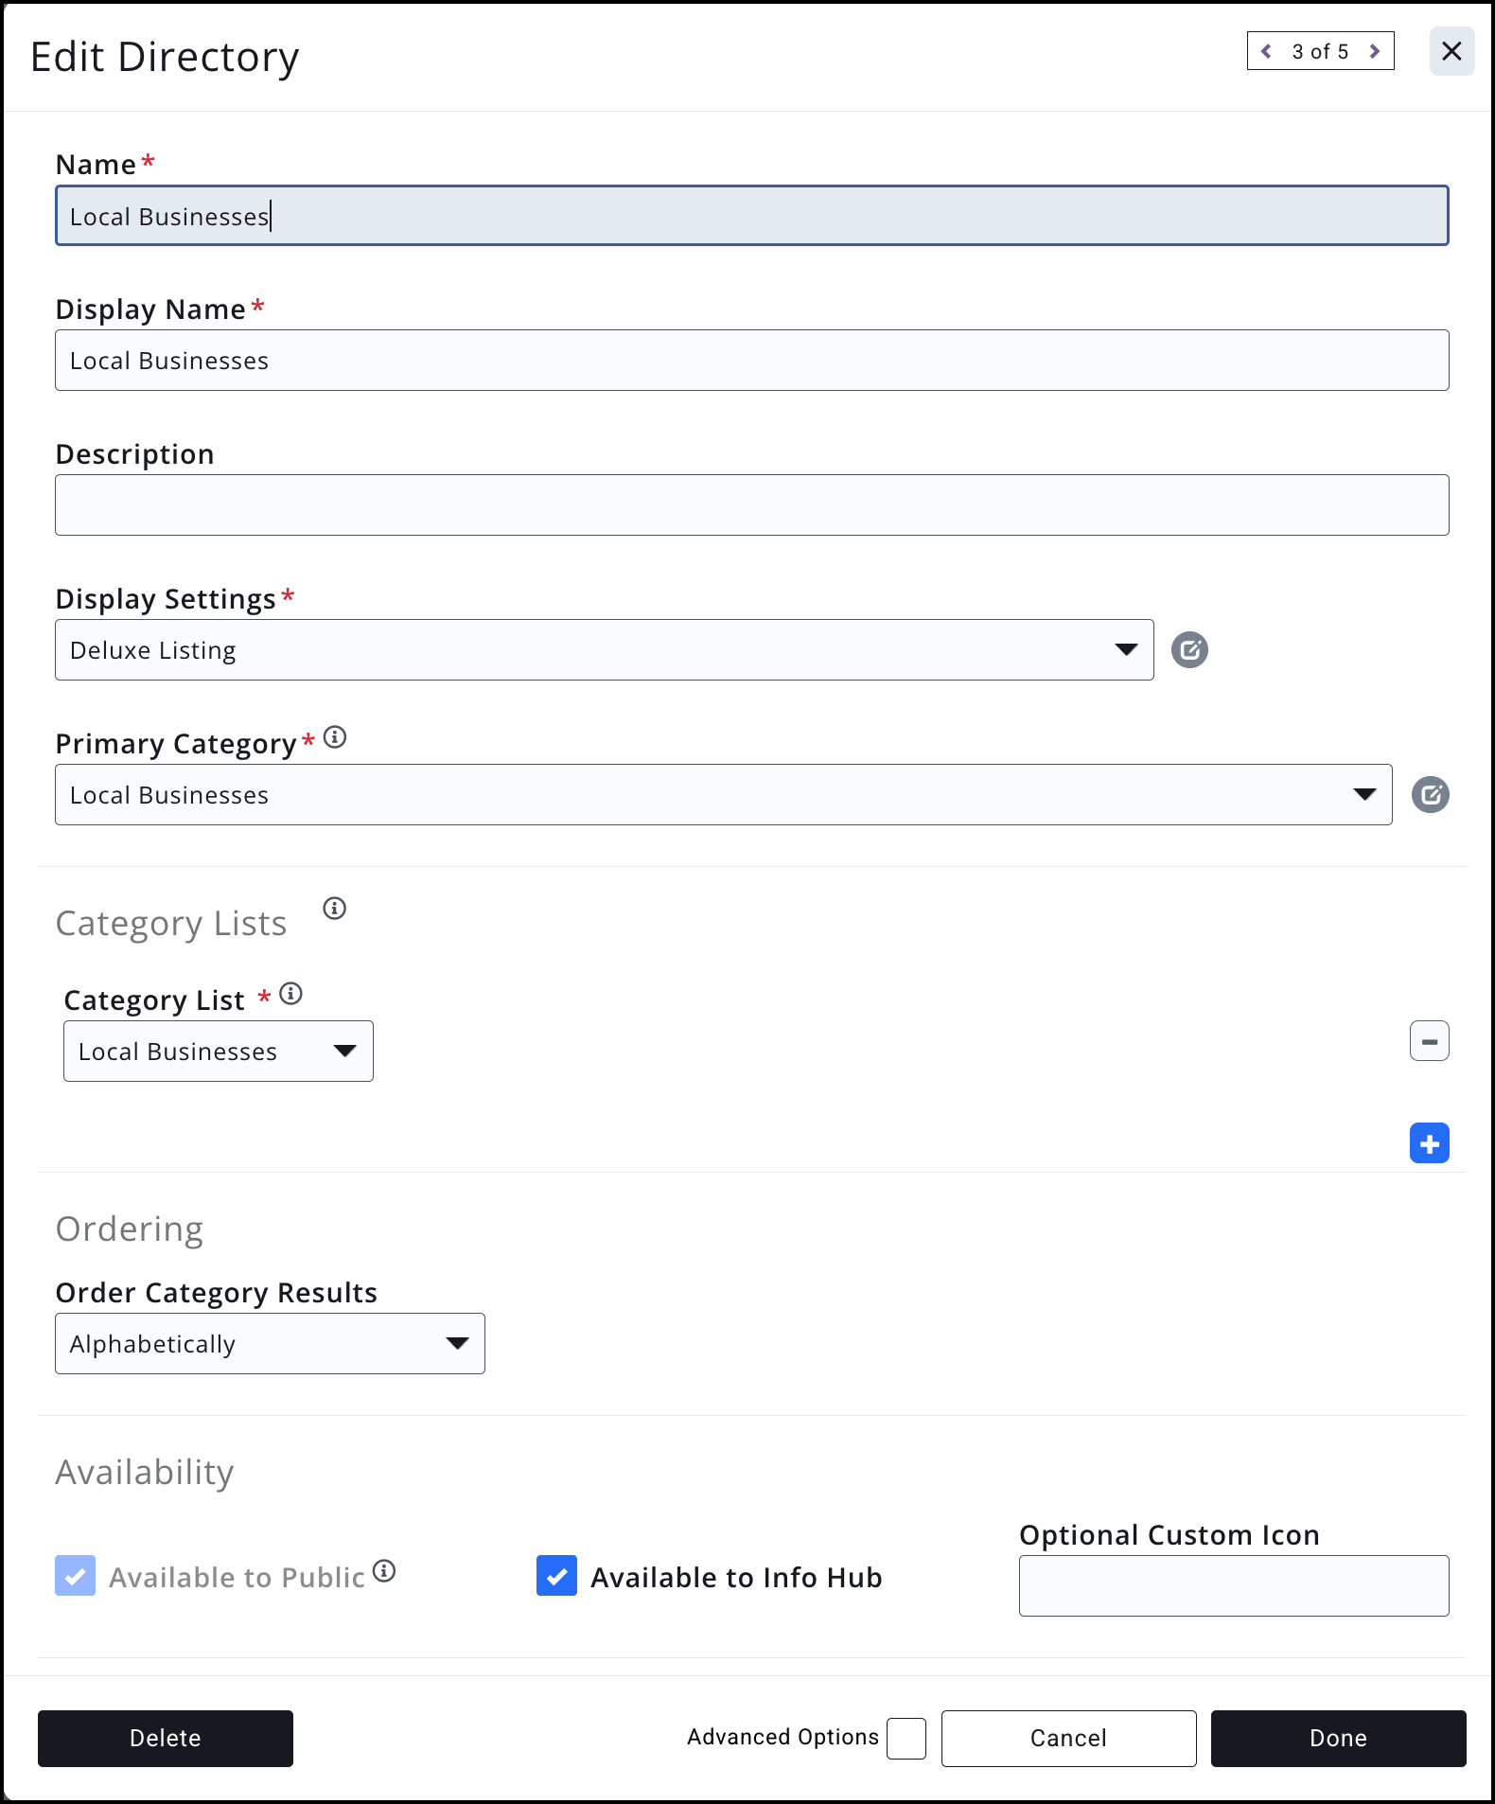Toggle the Available to Public checkbox
Image resolution: width=1495 pixels, height=1804 pixels.
(x=75, y=1576)
